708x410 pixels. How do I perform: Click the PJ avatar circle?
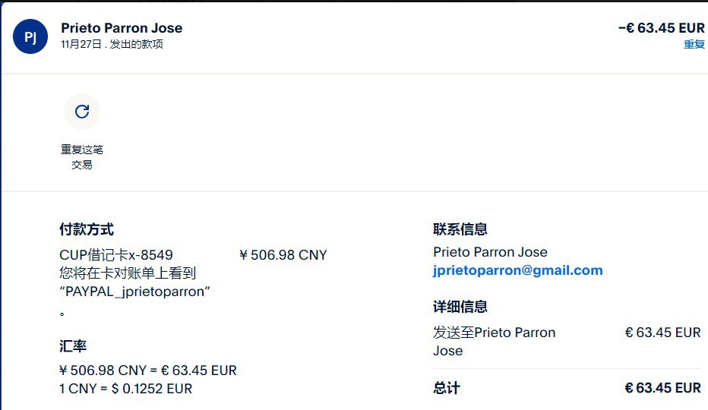[x=30, y=36]
